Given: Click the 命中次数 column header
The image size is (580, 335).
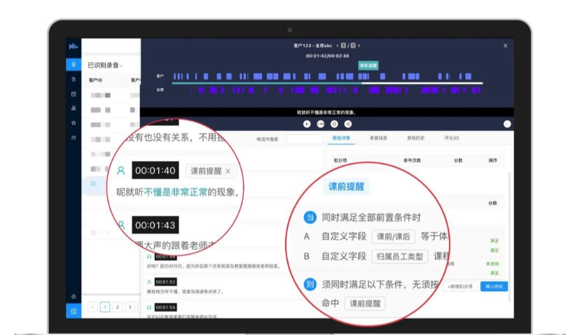Looking at the screenshot, I should tap(412, 160).
